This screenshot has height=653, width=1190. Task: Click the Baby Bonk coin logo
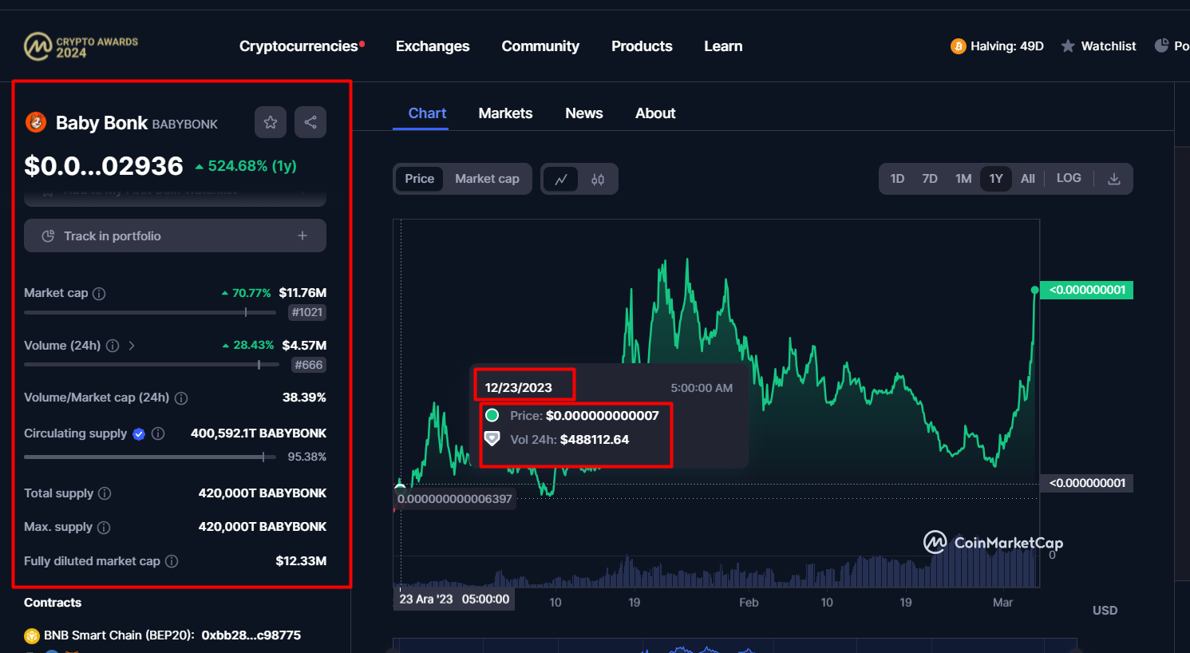(x=36, y=122)
